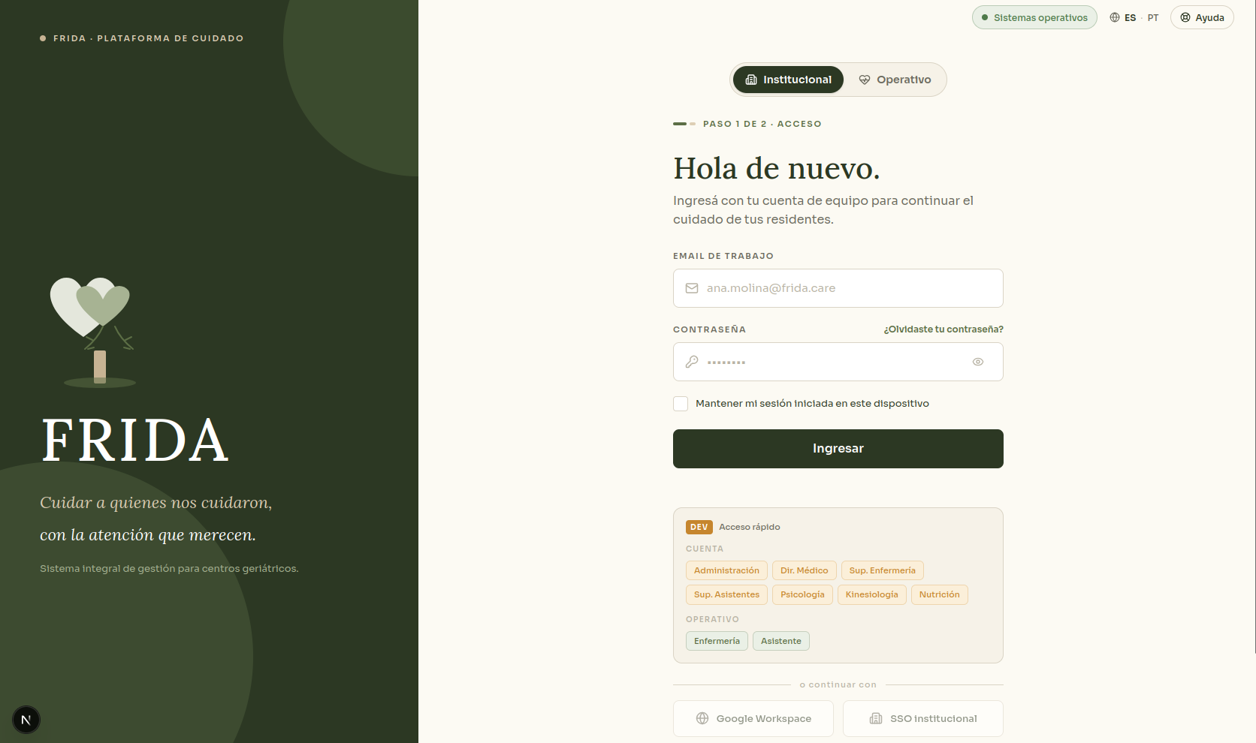The height and width of the screenshot is (743, 1256).
Task: Continue with Google Workspace
Action: [753, 718]
